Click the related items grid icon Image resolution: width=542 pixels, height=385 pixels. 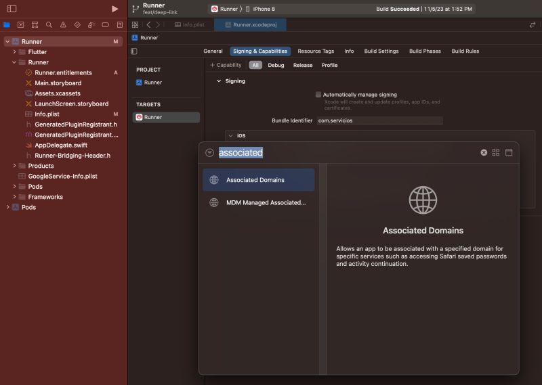[x=135, y=25]
